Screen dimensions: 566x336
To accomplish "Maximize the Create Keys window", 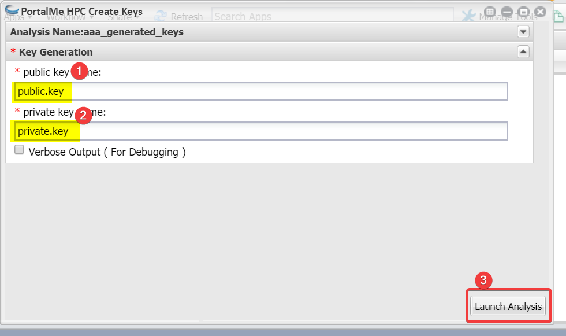I will tap(524, 12).
